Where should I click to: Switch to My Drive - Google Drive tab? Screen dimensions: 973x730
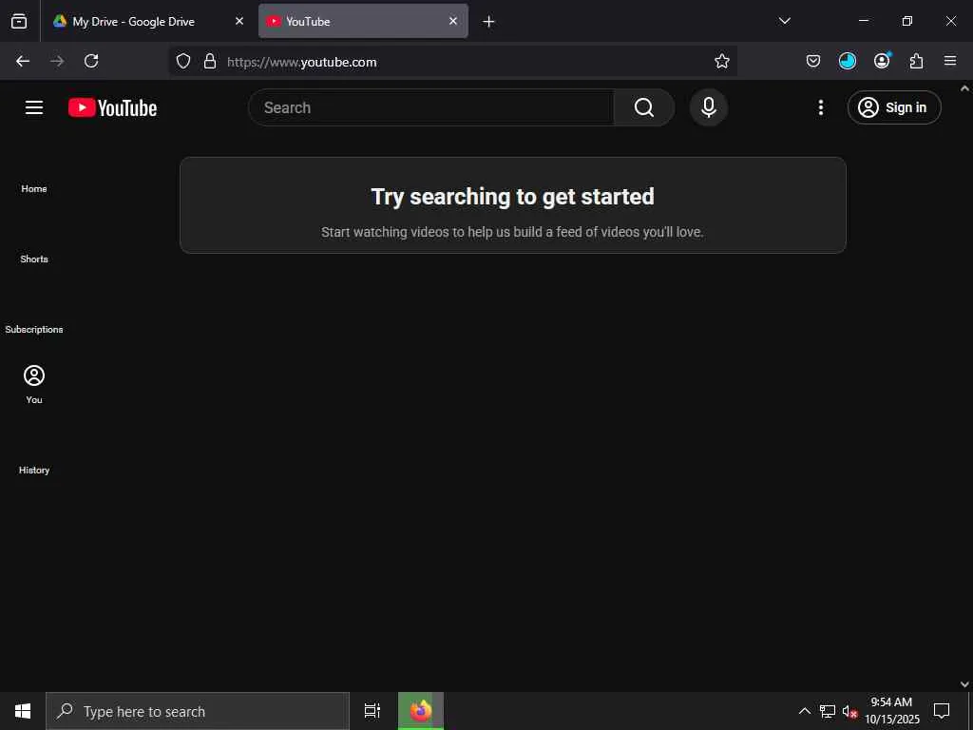[147, 21]
